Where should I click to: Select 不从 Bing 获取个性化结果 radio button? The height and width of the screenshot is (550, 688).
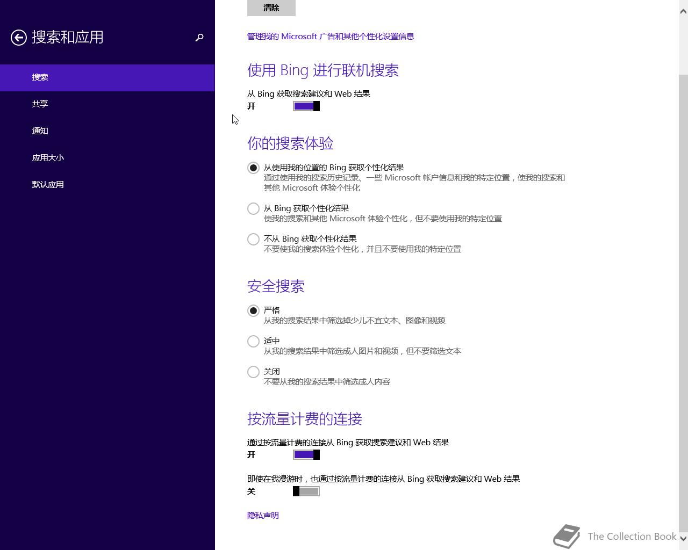(x=253, y=239)
